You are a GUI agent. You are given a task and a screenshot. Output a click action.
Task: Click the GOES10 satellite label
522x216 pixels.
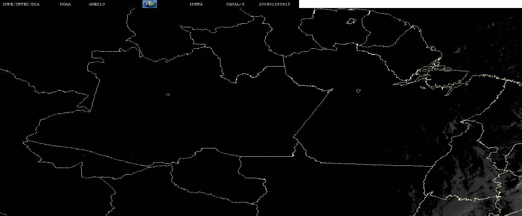97,4
